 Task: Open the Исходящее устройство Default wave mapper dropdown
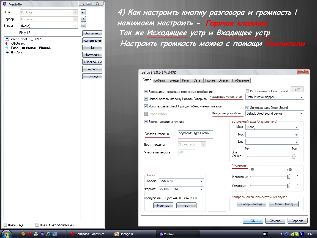275,97
